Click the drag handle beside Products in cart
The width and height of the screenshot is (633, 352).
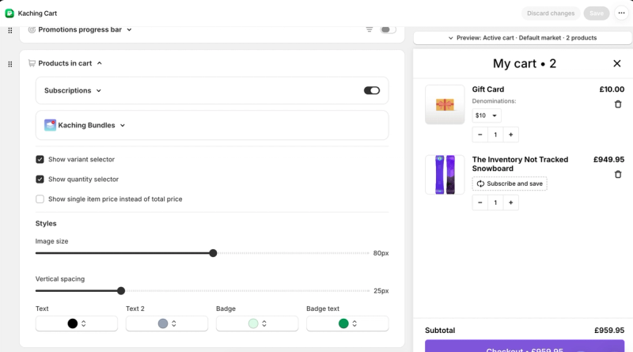click(x=10, y=64)
